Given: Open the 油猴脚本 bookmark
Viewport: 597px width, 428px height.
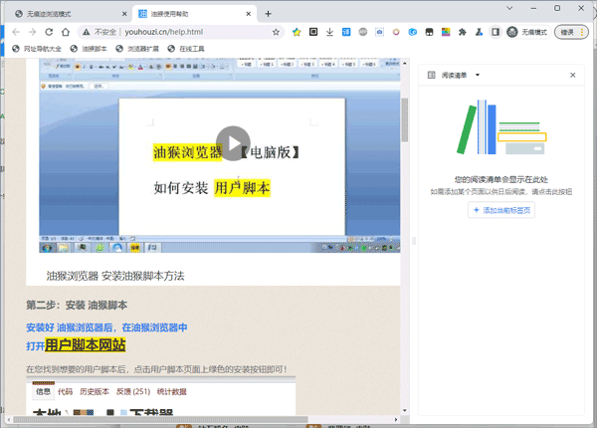Looking at the screenshot, I should (89, 49).
